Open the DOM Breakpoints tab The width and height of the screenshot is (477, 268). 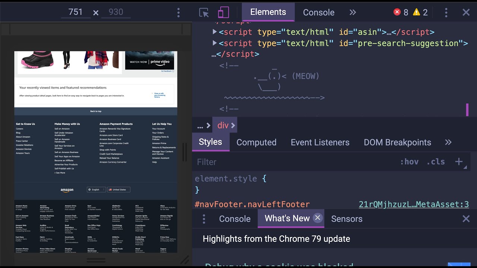click(397, 142)
